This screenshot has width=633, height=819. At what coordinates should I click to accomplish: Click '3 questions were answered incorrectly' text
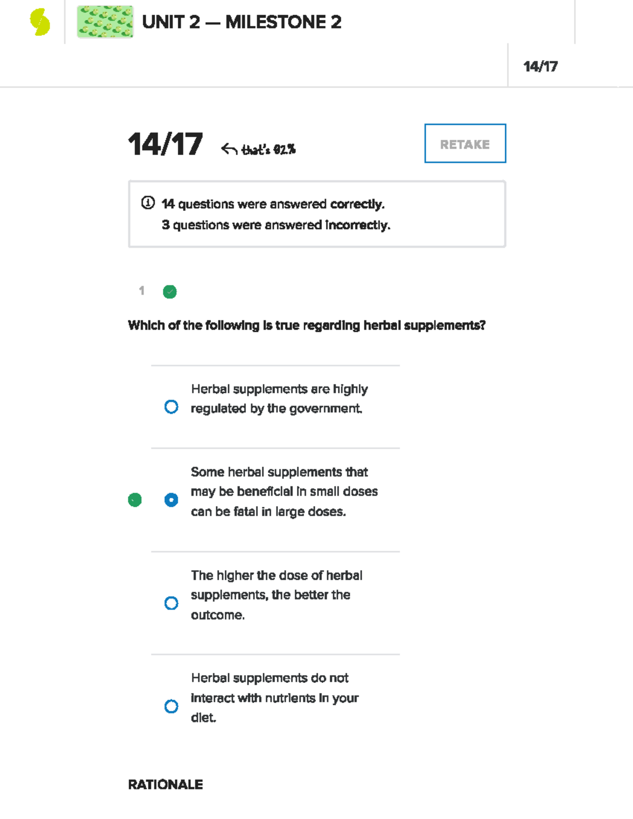[x=276, y=225]
